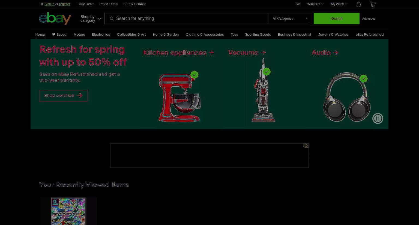The image size is (419, 225).
Task: Open the Vacuums link
Action: (x=247, y=53)
